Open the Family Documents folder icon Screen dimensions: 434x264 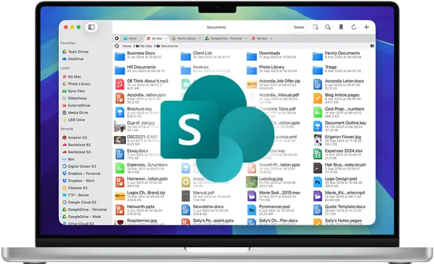pyautogui.click(x=317, y=56)
